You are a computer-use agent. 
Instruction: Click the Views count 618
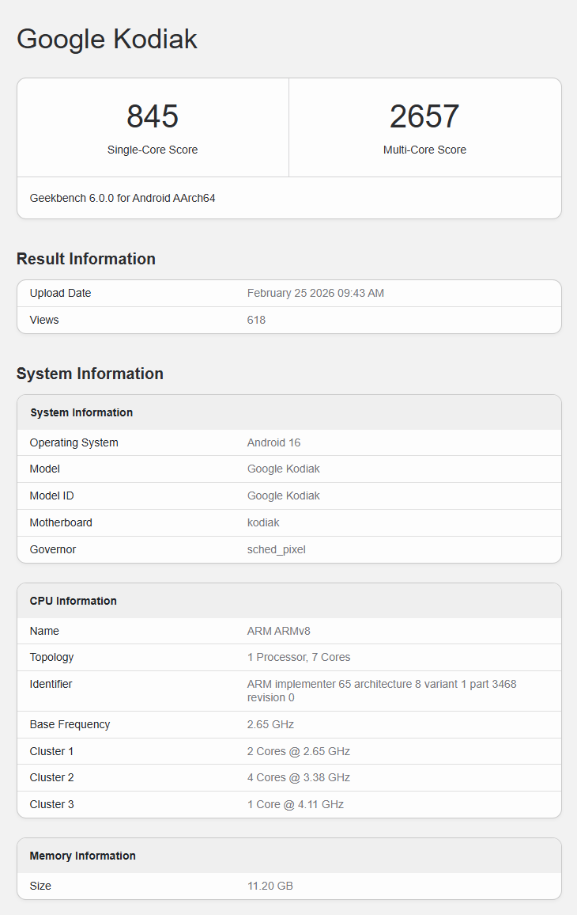tap(256, 320)
